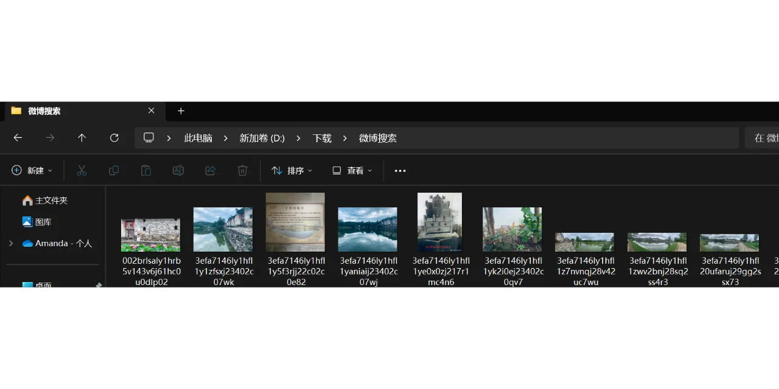Click the Cut scissors icon
The image size is (779, 389).
(x=82, y=171)
